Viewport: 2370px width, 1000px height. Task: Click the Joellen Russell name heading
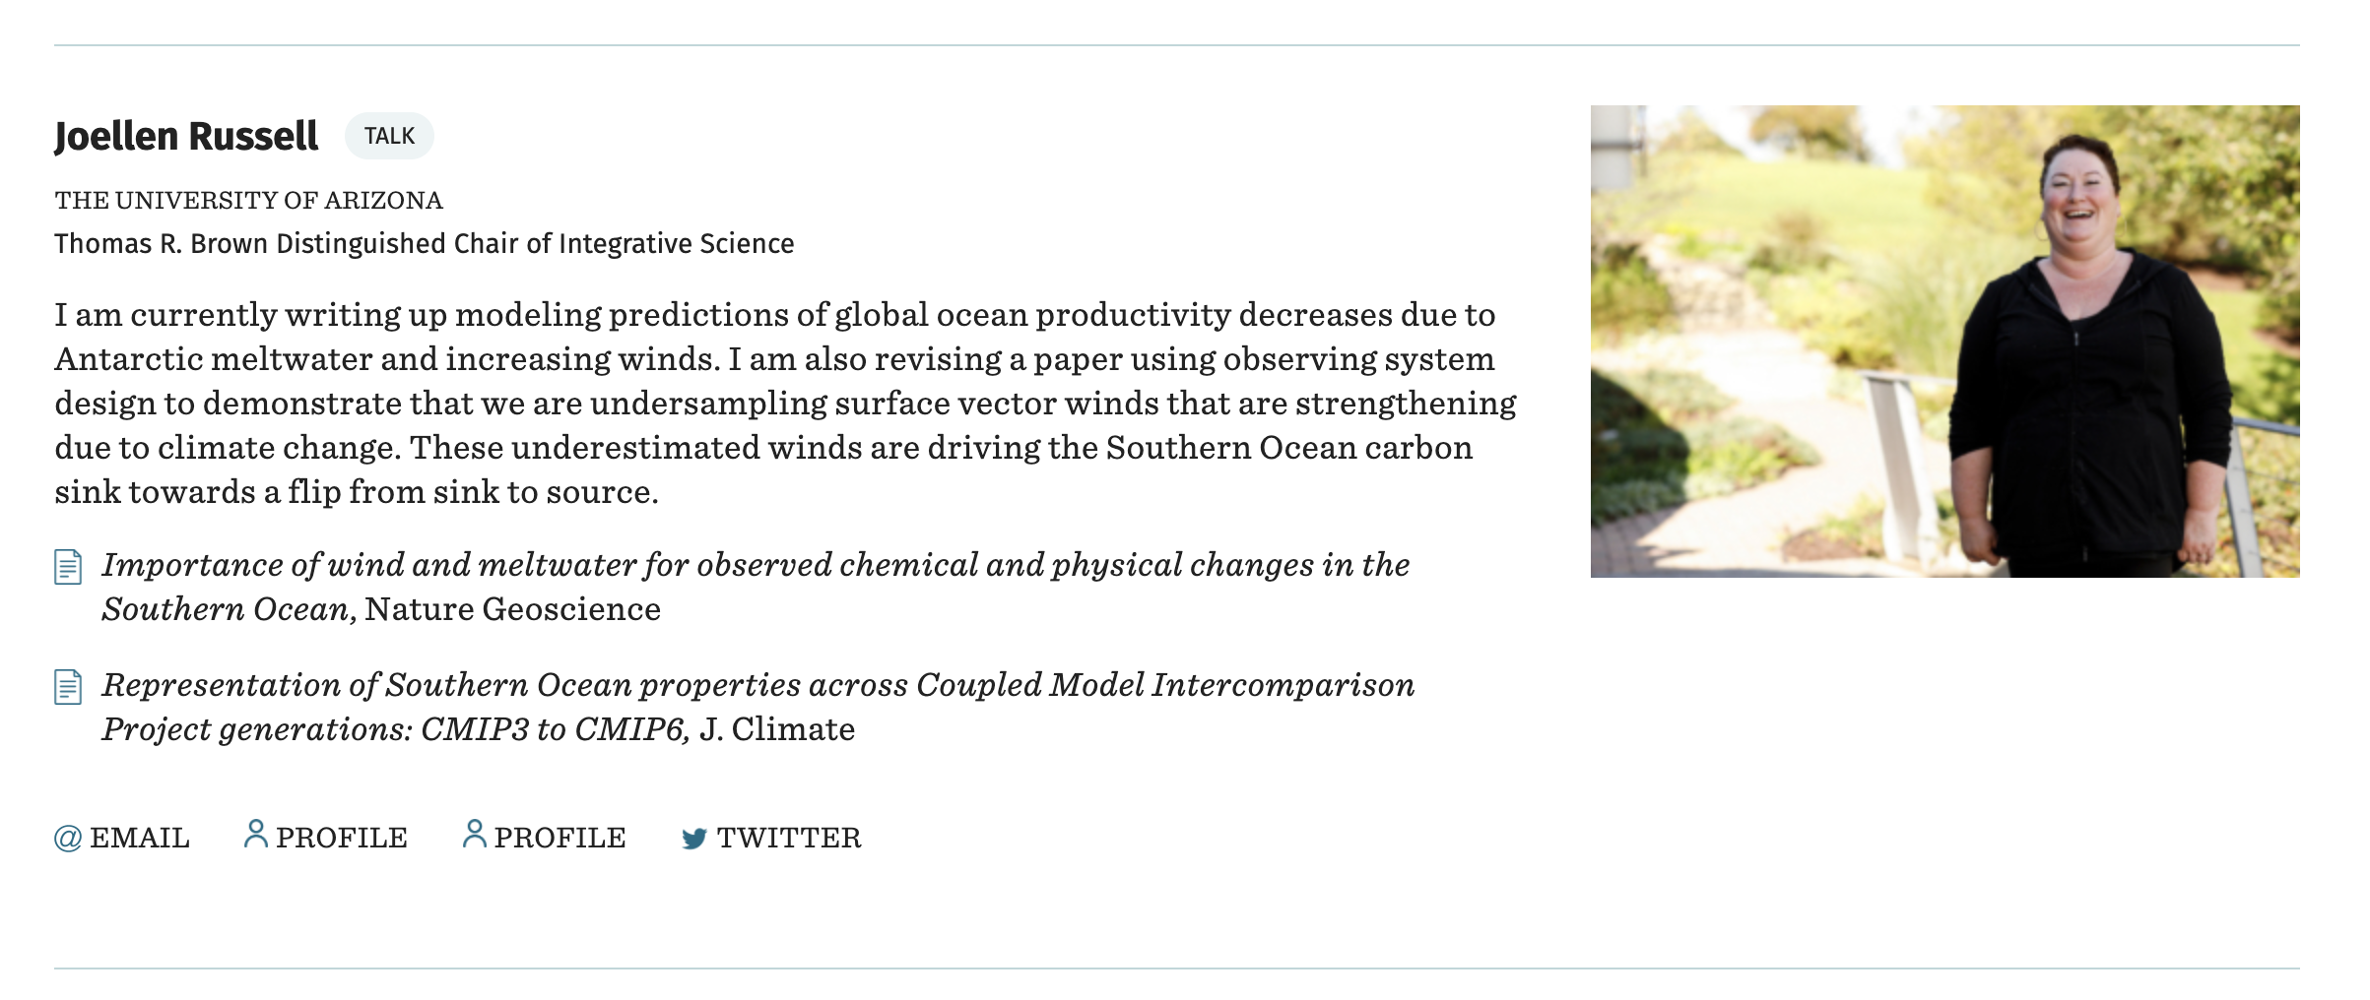tap(186, 136)
